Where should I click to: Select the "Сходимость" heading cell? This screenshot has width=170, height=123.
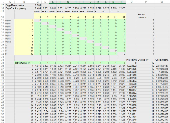click(162, 59)
